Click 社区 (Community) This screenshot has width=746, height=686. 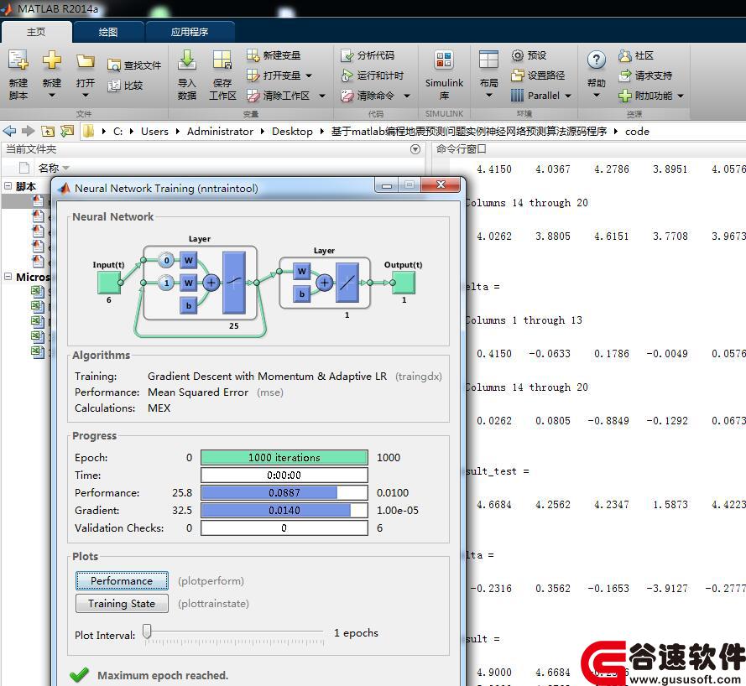[x=636, y=55]
